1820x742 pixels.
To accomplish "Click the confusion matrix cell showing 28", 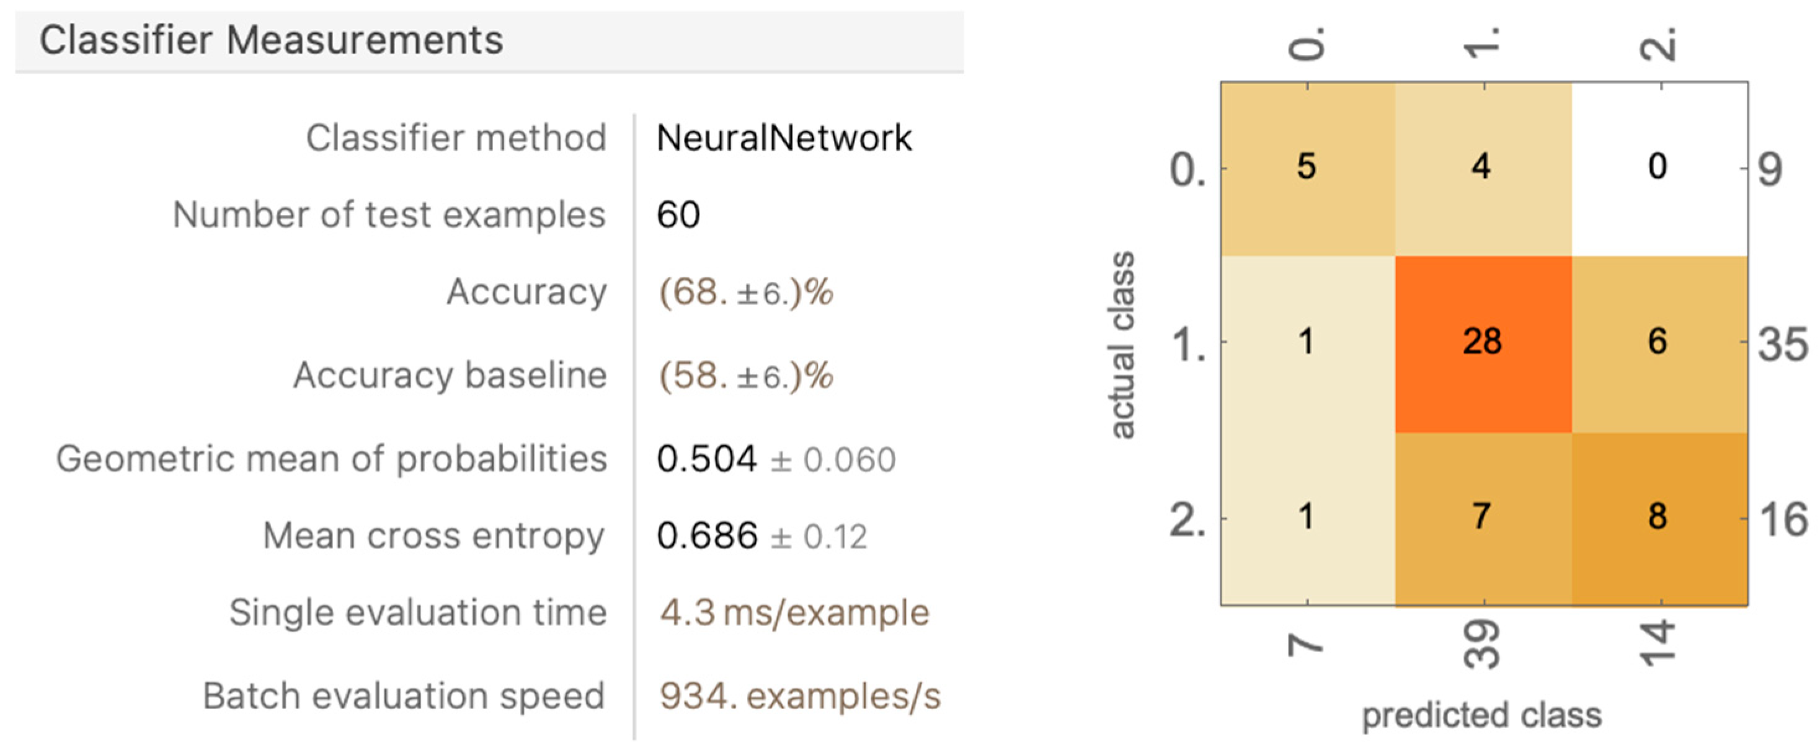I will (1482, 342).
